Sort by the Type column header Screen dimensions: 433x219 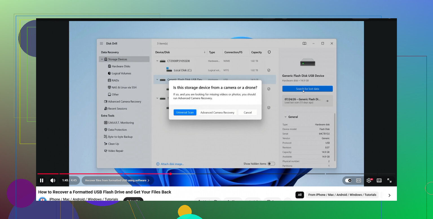[212, 52]
